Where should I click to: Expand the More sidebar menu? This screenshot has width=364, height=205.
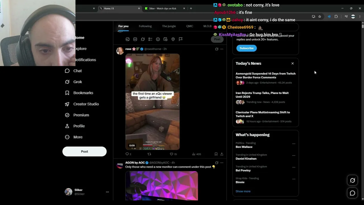(74, 137)
